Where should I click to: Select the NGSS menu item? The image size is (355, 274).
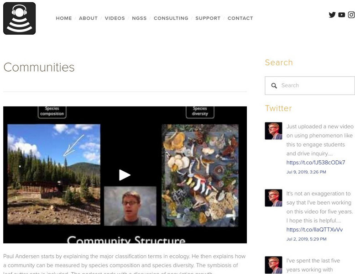point(139,18)
